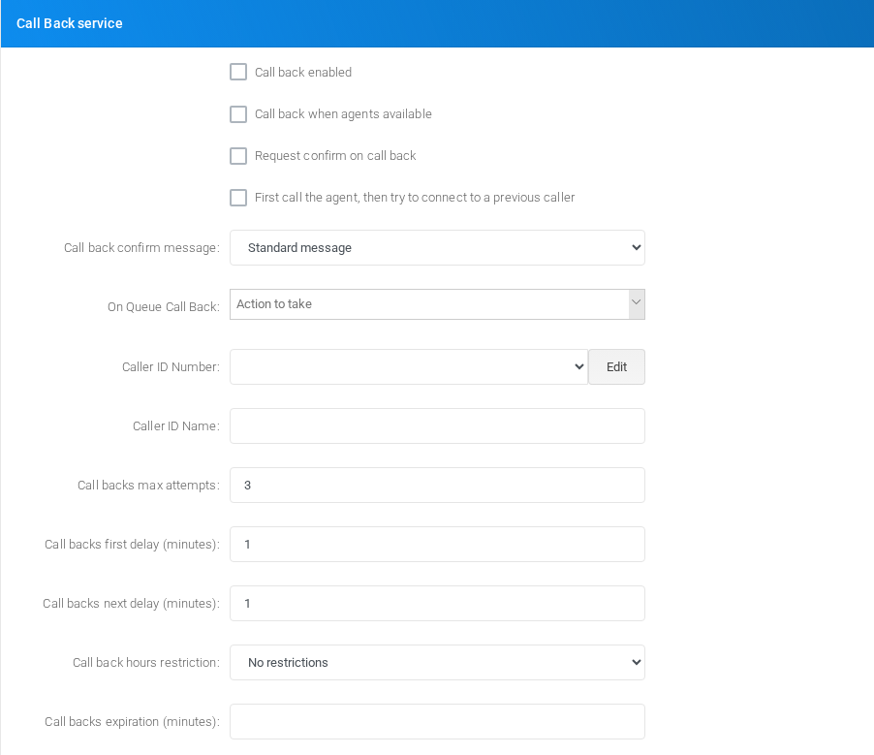Focus the Caller ID Name field
874x755 pixels.
(x=437, y=426)
